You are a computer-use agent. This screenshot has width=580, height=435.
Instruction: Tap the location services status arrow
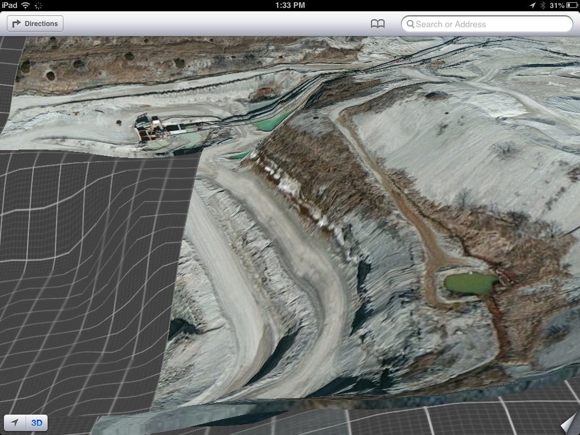532,5
